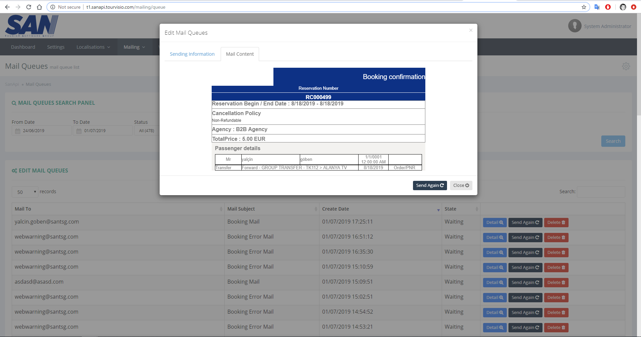Open the page settings gear icon
The width and height of the screenshot is (641, 337).
point(626,66)
